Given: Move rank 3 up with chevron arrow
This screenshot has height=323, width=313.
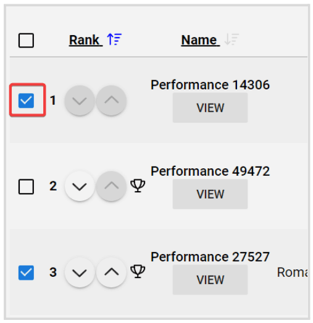Looking at the screenshot, I should [x=111, y=272].
